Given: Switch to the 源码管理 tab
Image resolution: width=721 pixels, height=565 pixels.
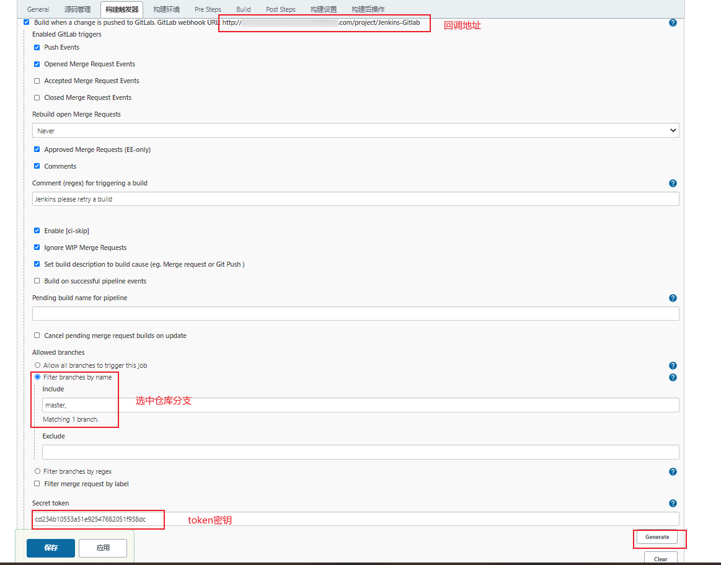Looking at the screenshot, I should coord(77,9).
